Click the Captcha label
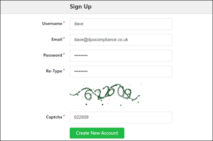213x141 pixels. [x=54, y=117]
